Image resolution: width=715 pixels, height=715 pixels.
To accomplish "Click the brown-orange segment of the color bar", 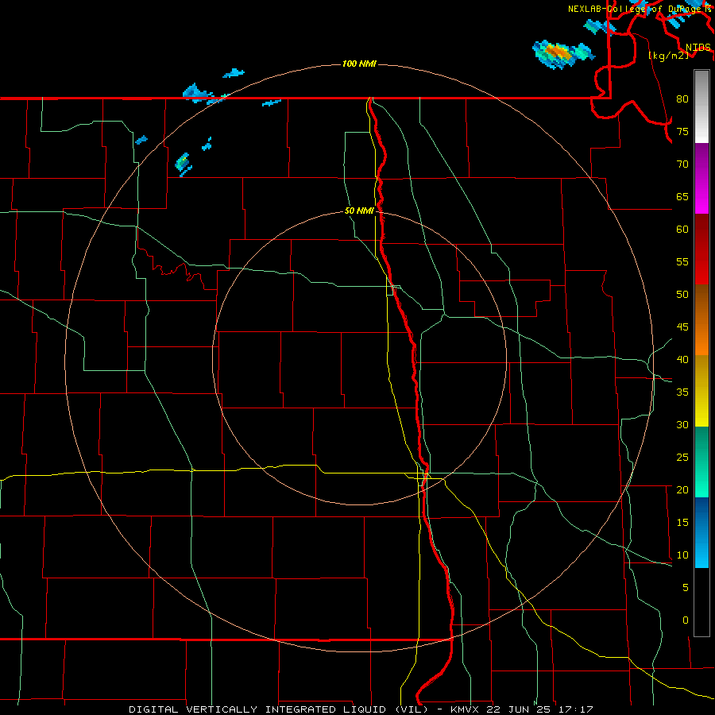I will pos(701,319).
